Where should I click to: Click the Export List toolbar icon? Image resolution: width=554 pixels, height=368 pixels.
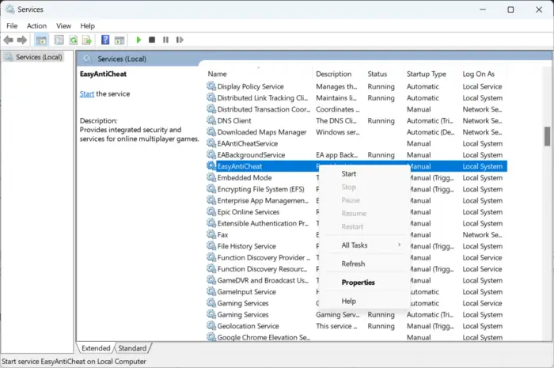pos(87,40)
